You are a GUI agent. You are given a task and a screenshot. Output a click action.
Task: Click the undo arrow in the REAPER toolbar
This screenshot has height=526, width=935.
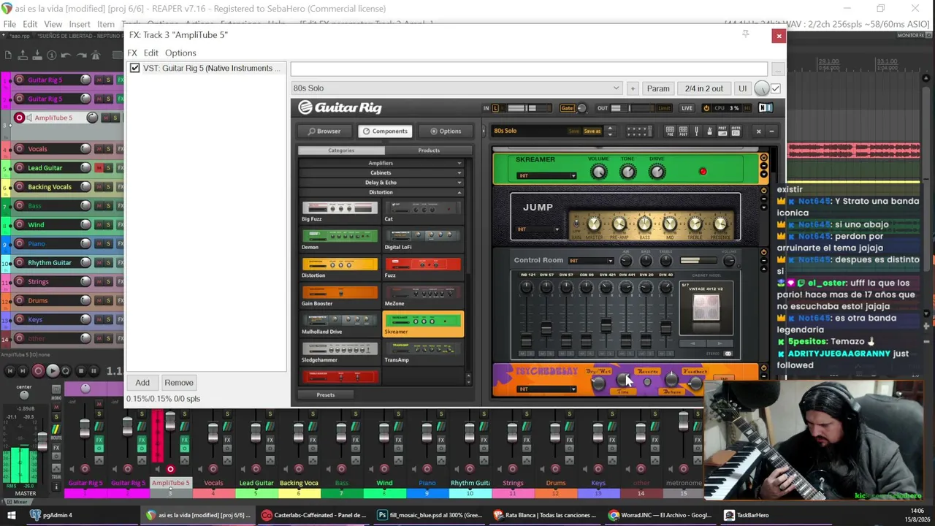click(x=66, y=56)
